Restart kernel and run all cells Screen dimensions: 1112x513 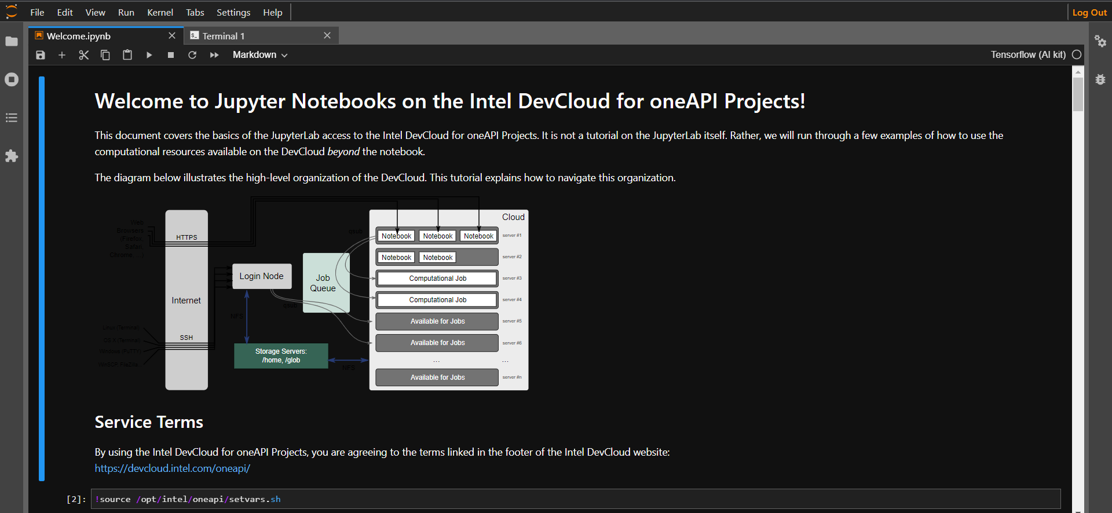coord(214,55)
